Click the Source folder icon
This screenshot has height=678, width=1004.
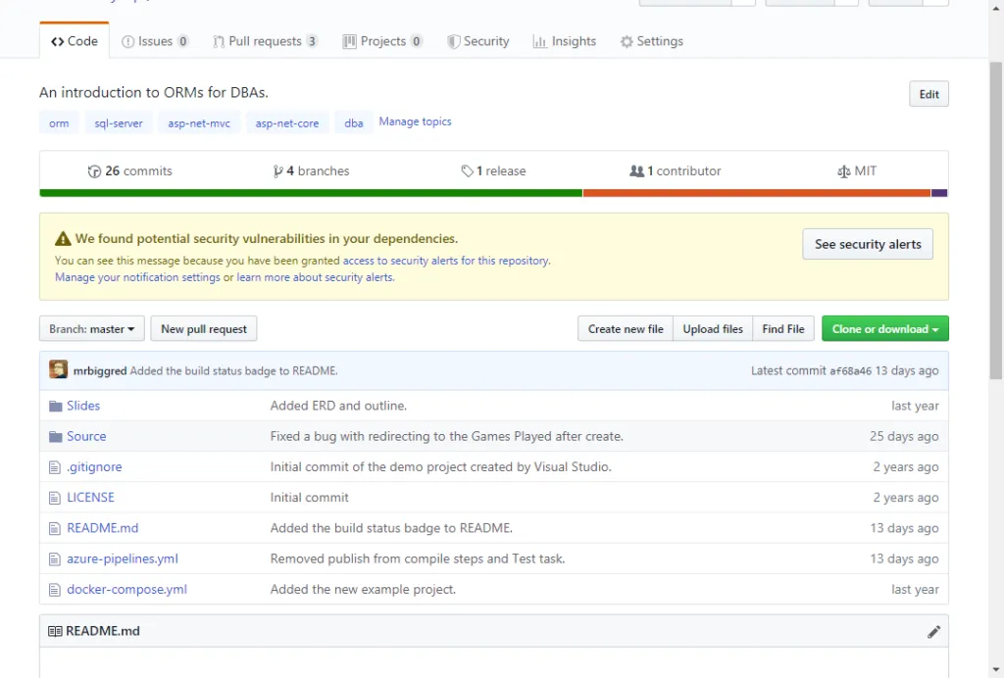click(x=56, y=437)
